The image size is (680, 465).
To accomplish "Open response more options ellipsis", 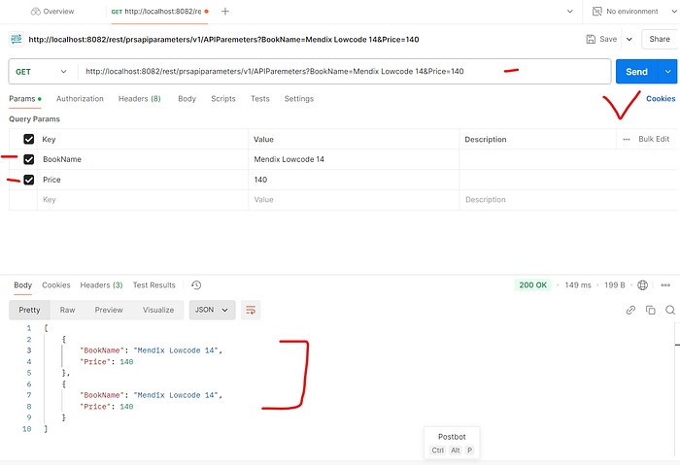I will (665, 285).
